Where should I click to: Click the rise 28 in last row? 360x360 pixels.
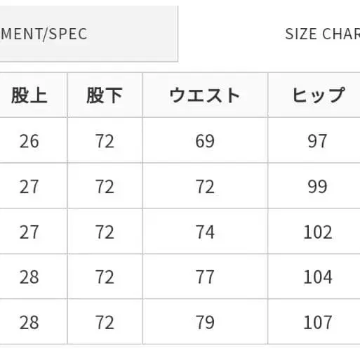(34, 322)
